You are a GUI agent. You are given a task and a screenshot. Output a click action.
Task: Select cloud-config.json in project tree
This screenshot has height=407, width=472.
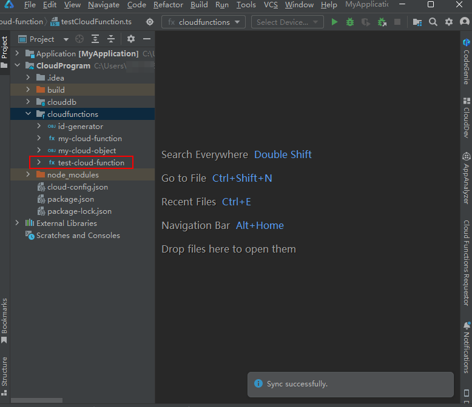pyautogui.click(x=77, y=187)
